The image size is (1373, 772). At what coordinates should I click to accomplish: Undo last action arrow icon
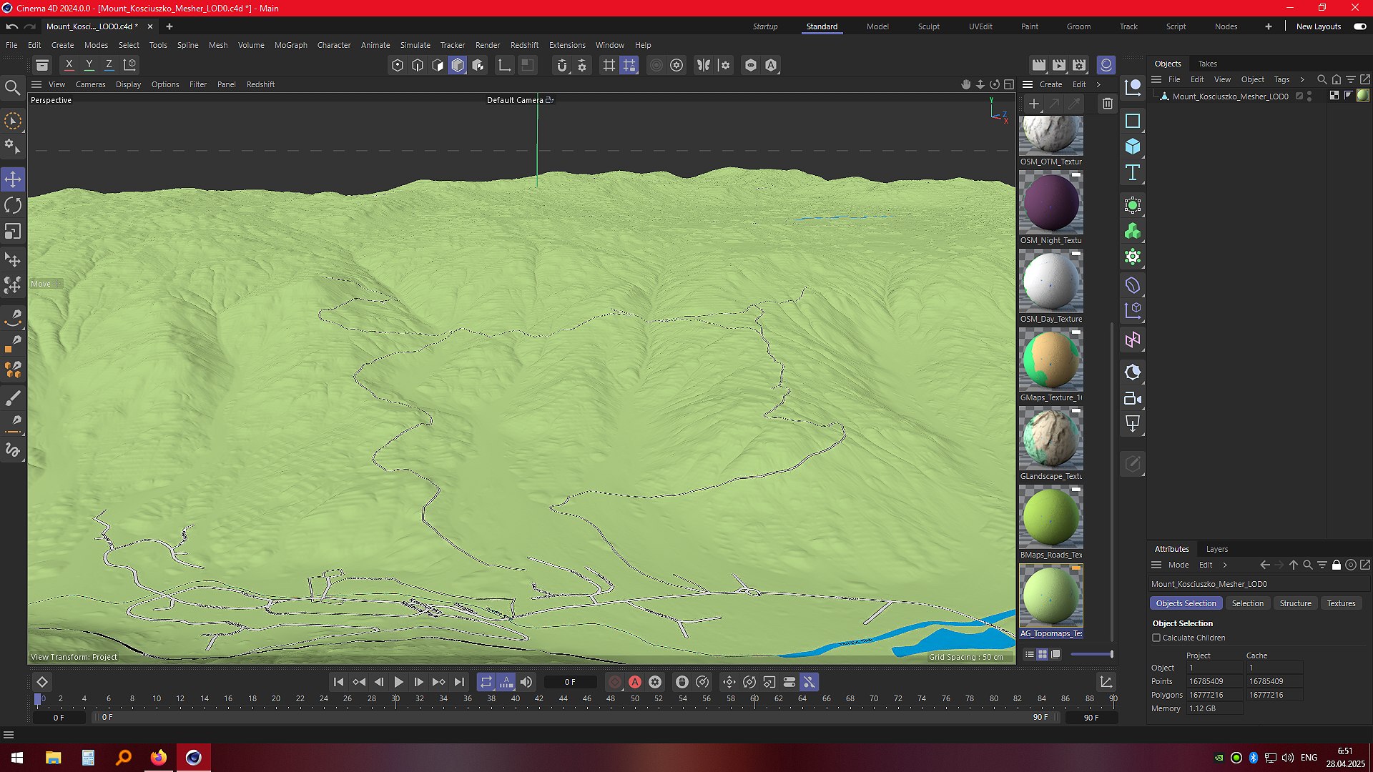coord(11,26)
